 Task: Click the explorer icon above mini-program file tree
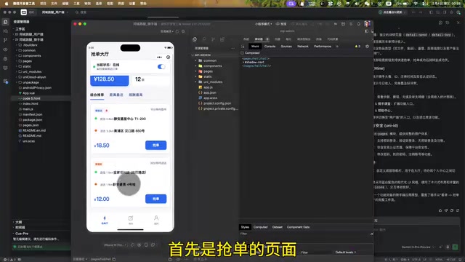[195, 39]
